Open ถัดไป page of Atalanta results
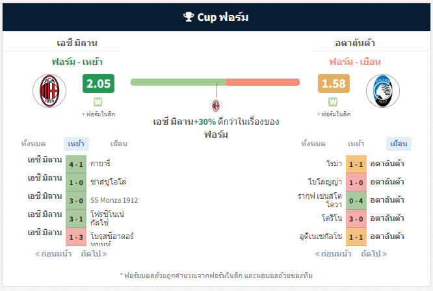This screenshot has height=291, width=433. [x=374, y=254]
